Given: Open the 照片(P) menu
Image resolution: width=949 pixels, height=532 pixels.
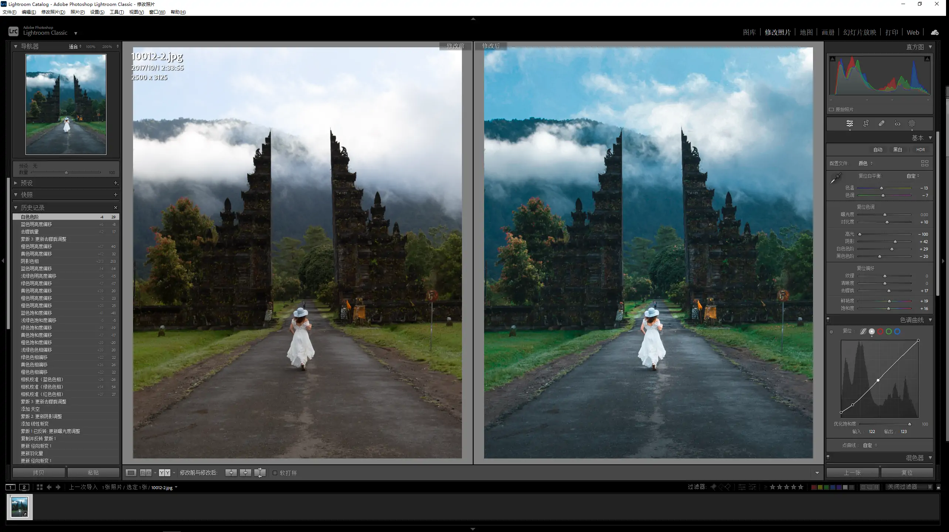Looking at the screenshot, I should click(x=77, y=12).
